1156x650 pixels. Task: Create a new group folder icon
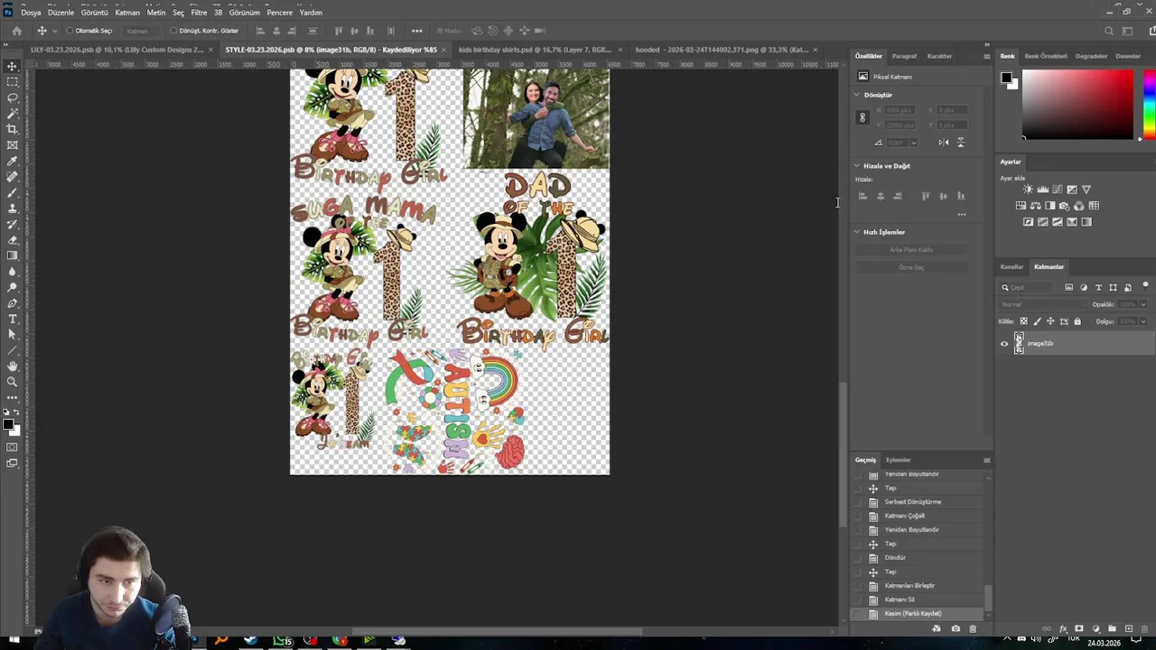pos(1112,628)
